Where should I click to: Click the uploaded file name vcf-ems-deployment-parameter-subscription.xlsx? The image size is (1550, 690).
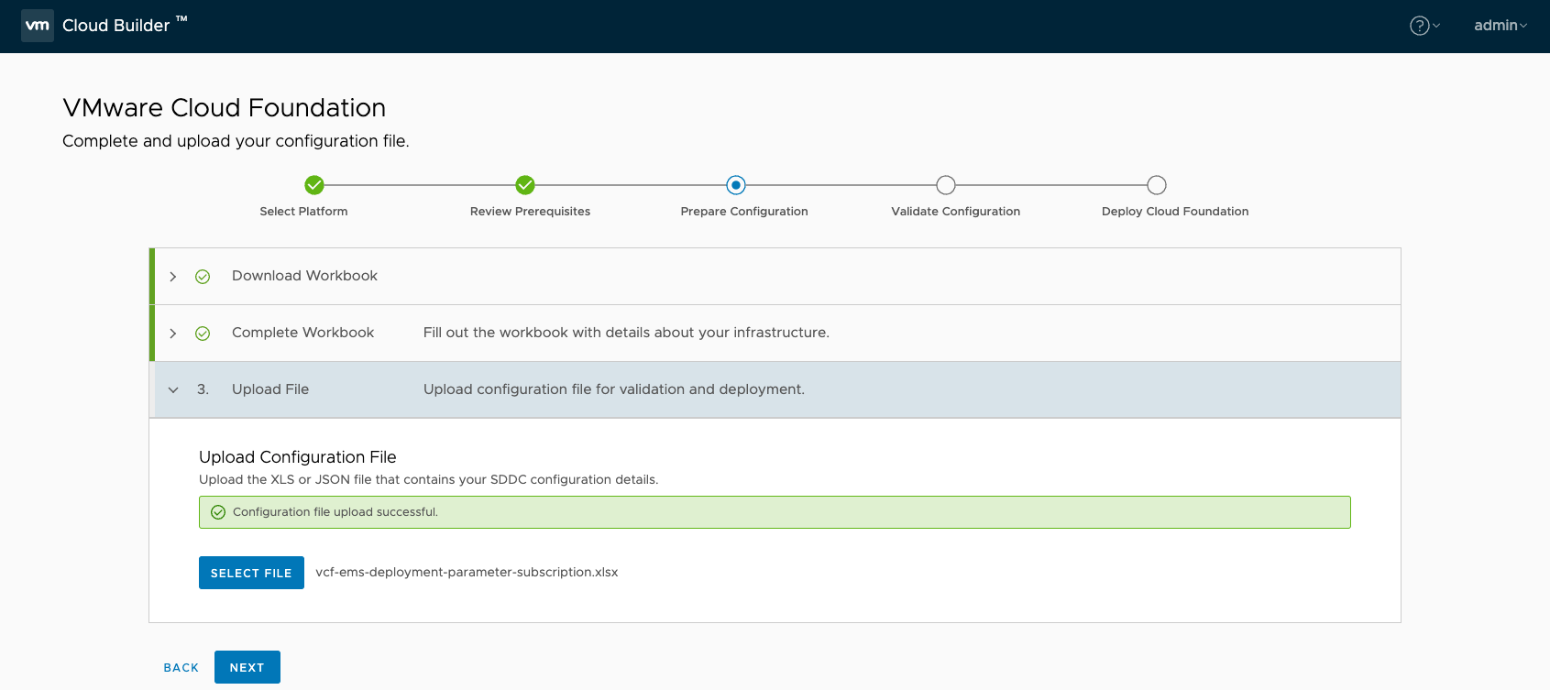pos(467,573)
